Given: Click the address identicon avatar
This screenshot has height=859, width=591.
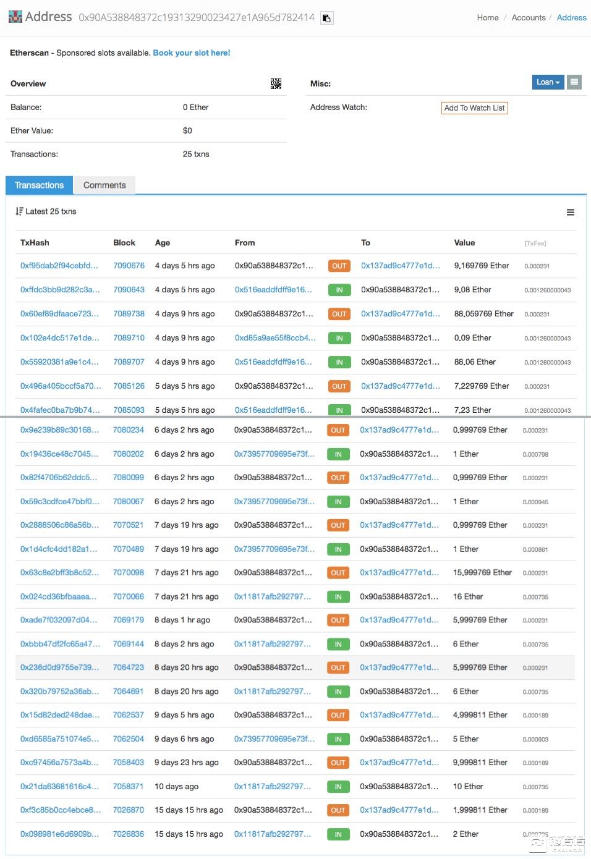Looking at the screenshot, I should point(15,17).
